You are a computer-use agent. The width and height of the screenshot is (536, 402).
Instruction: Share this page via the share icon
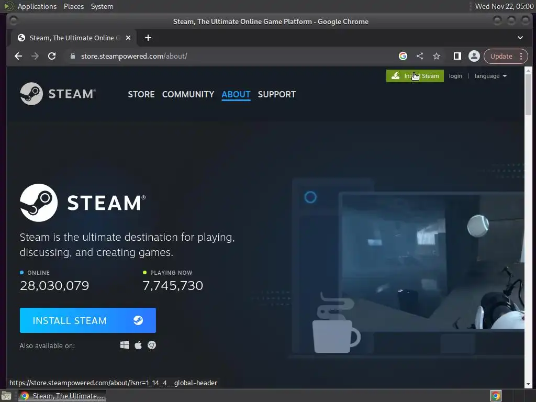[420, 56]
